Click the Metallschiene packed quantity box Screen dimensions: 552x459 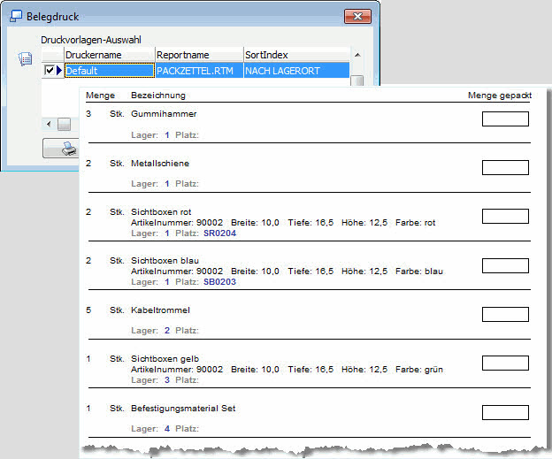tap(505, 167)
